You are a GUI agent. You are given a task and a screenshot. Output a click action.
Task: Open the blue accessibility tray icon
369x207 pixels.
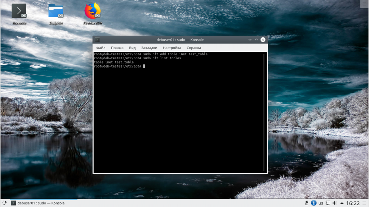[x=314, y=203]
